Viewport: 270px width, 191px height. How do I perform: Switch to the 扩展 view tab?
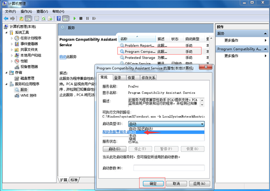coord(64,180)
